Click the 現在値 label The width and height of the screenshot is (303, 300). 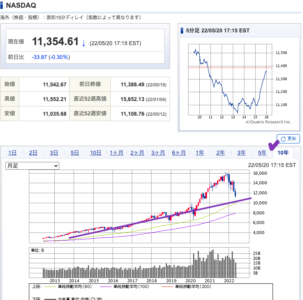click(x=16, y=42)
